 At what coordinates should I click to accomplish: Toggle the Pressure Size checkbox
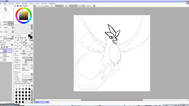click(25, 83)
